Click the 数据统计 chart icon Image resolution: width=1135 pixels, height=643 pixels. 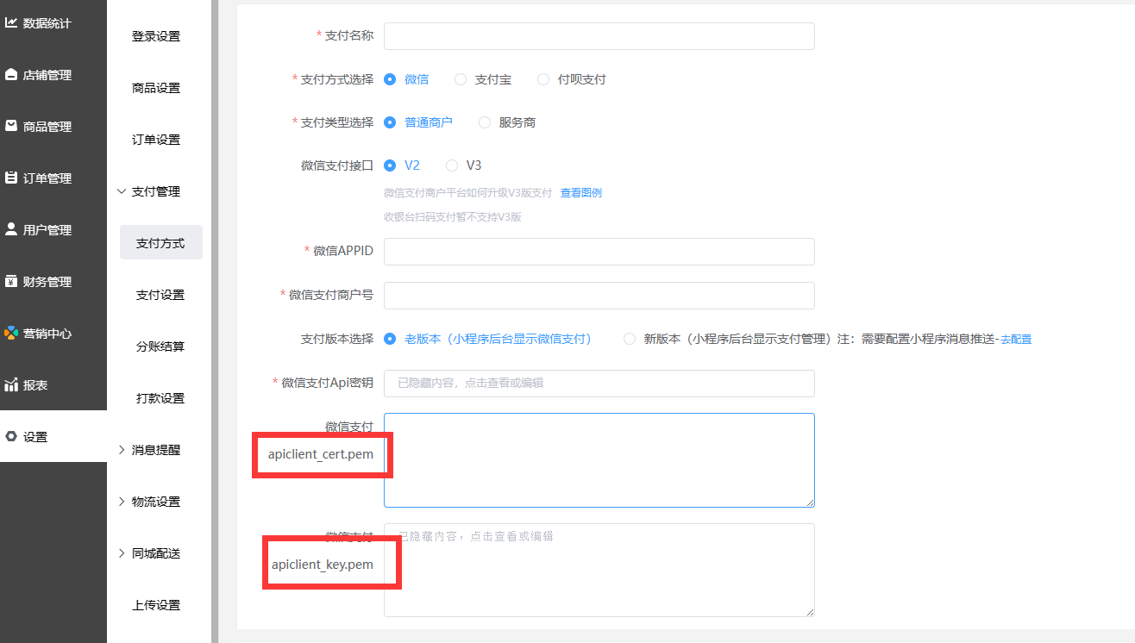11,23
